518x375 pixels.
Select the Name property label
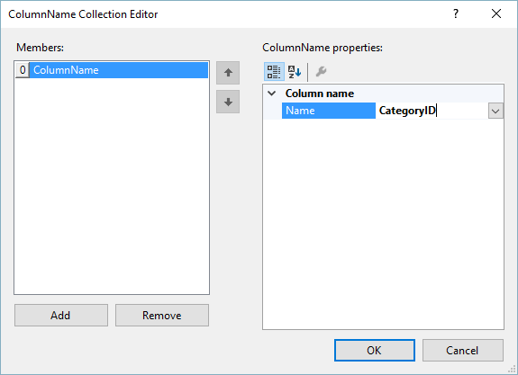(x=329, y=111)
